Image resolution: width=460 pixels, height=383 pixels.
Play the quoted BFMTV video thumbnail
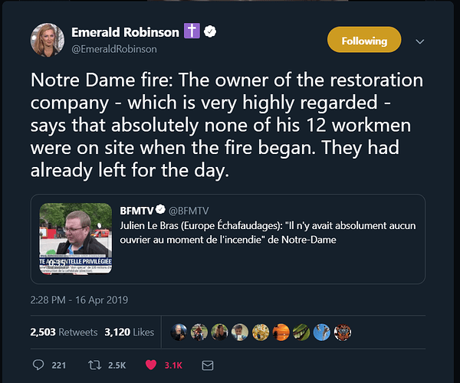coord(76,238)
